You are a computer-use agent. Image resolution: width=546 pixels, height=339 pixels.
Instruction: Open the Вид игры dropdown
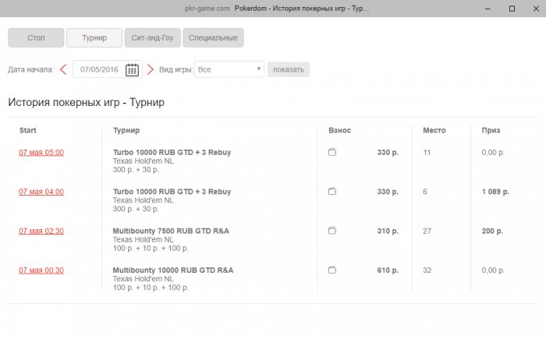click(x=229, y=69)
